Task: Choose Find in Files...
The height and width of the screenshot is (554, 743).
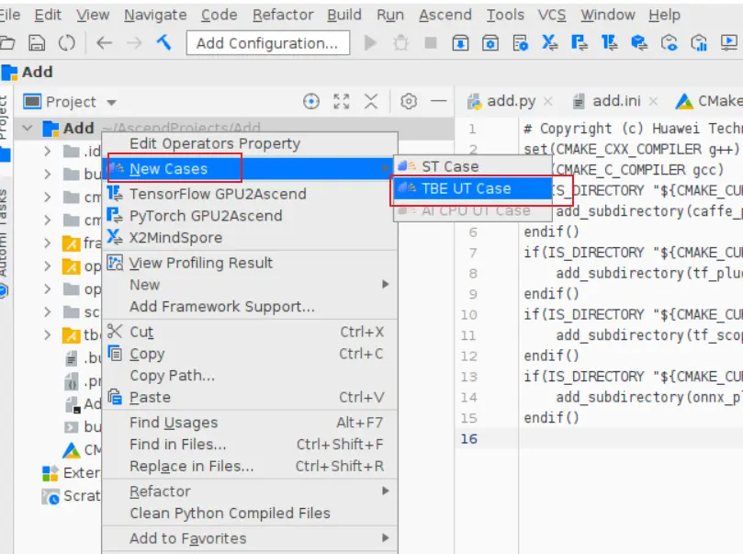Action: pos(250,444)
